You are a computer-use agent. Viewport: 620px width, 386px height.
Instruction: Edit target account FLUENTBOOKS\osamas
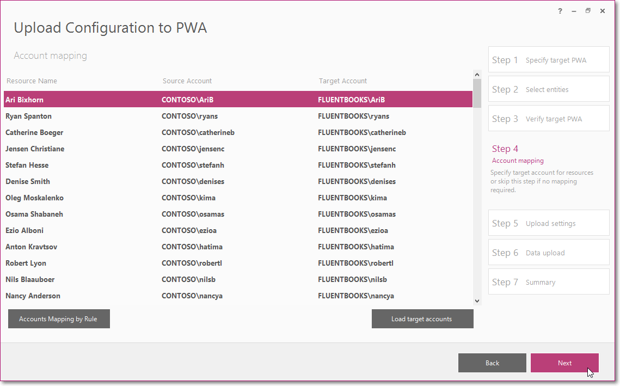[357, 214]
